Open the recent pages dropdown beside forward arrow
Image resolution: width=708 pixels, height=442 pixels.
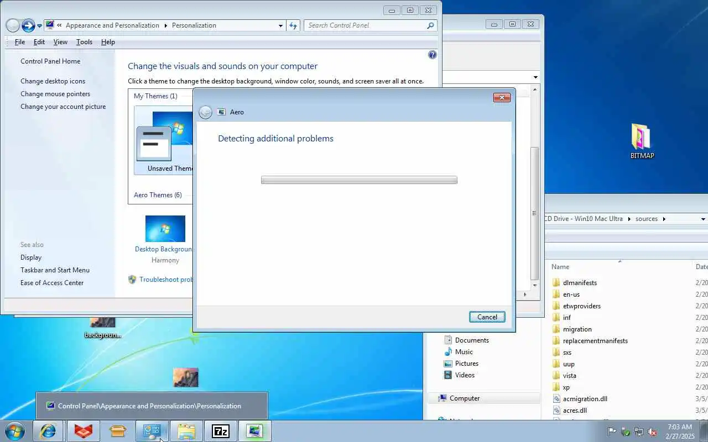39,26
